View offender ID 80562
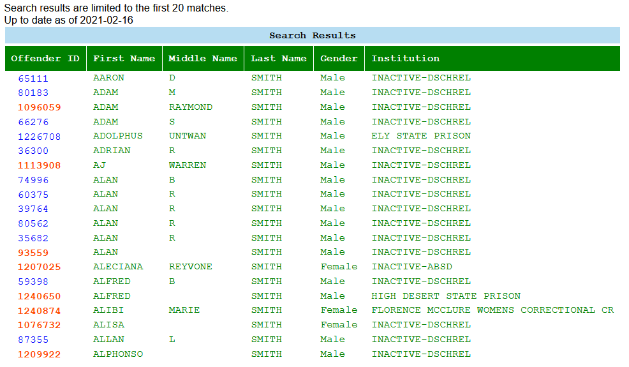This screenshot has height=367, width=629. click(33, 224)
